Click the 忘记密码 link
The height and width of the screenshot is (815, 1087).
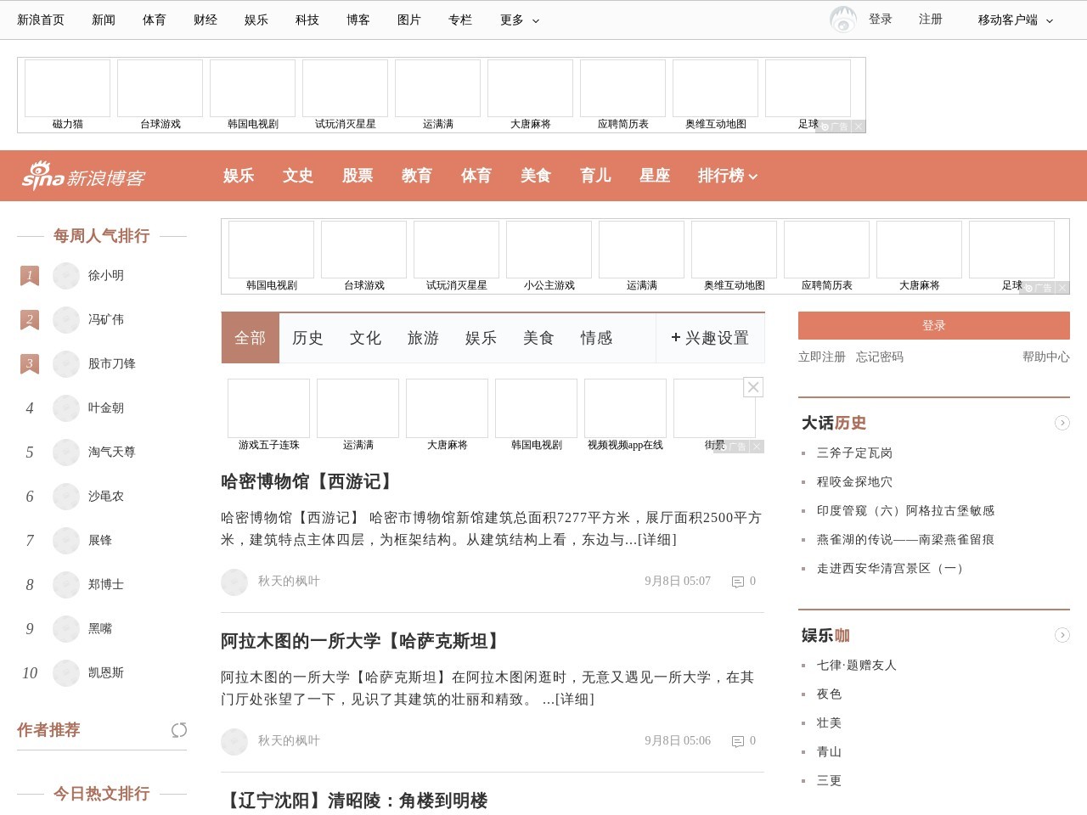coord(880,357)
